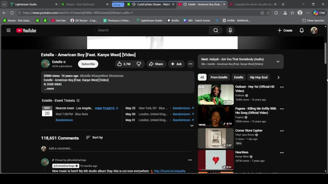The width and height of the screenshot is (328, 184).
Task: Open YouTube notifications bell
Action: pos(302,30)
